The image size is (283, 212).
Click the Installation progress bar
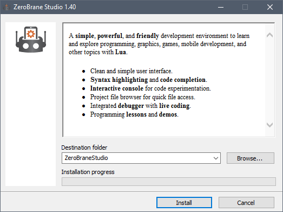169,182
